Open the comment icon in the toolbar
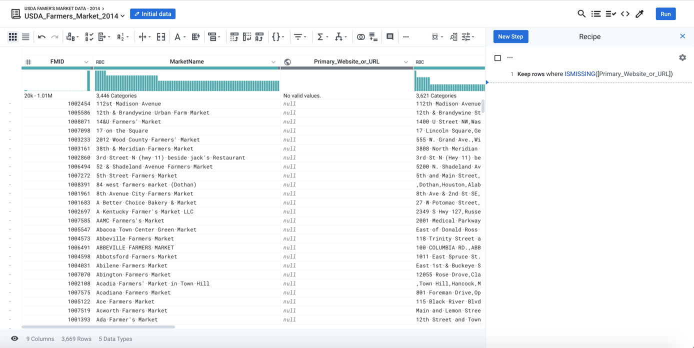This screenshot has height=348, width=694. [x=390, y=37]
